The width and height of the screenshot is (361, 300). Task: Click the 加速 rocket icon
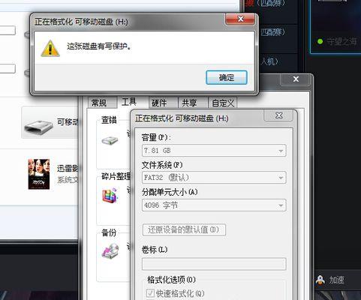pyautogui.click(x=320, y=280)
